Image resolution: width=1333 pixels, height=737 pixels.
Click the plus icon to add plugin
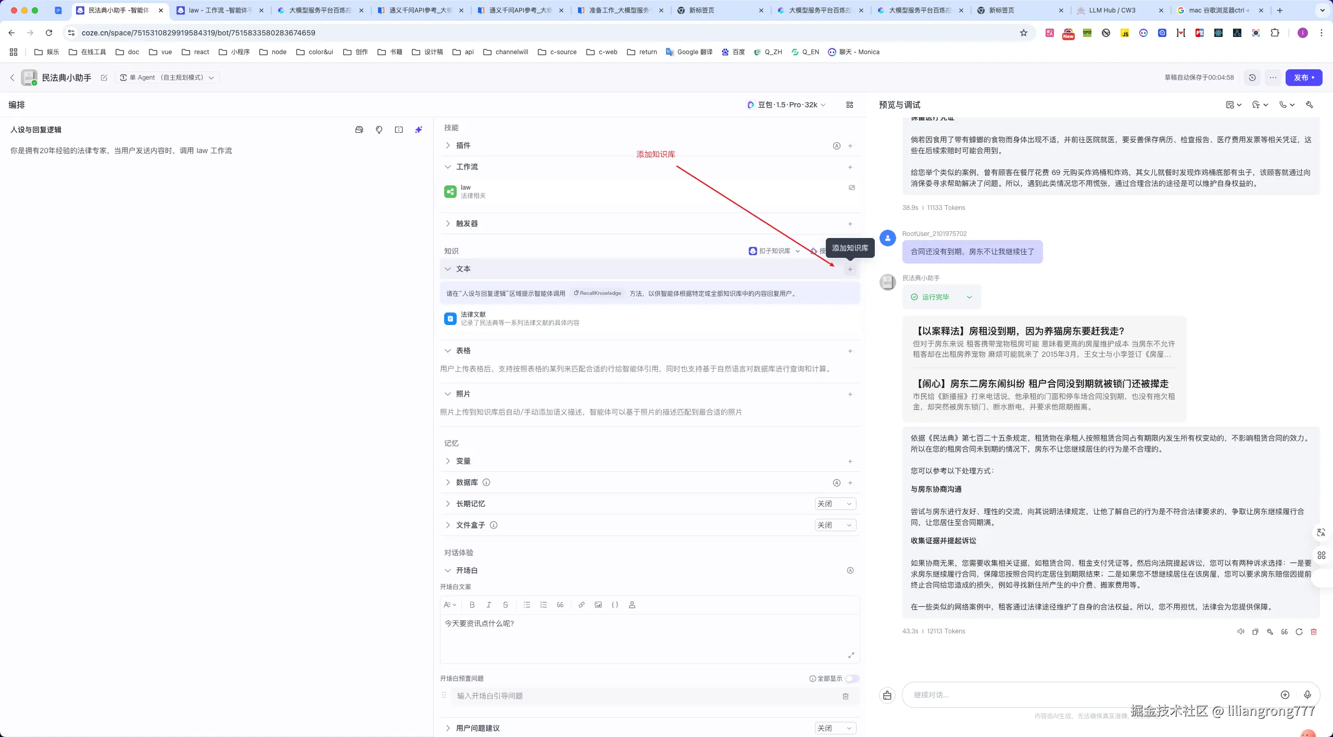(x=850, y=146)
